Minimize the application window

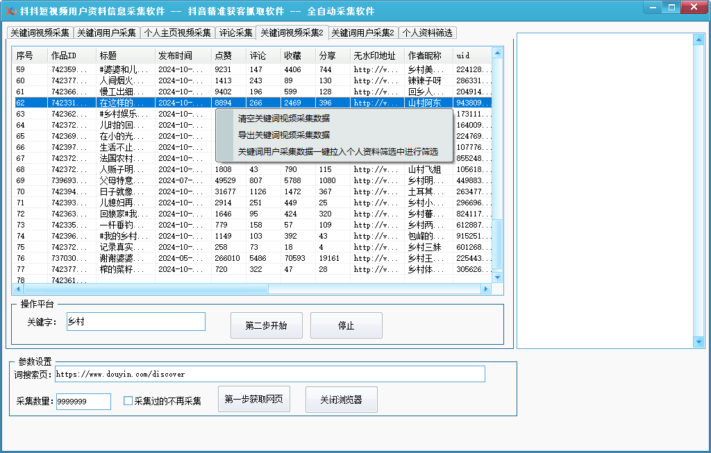coord(653,7)
